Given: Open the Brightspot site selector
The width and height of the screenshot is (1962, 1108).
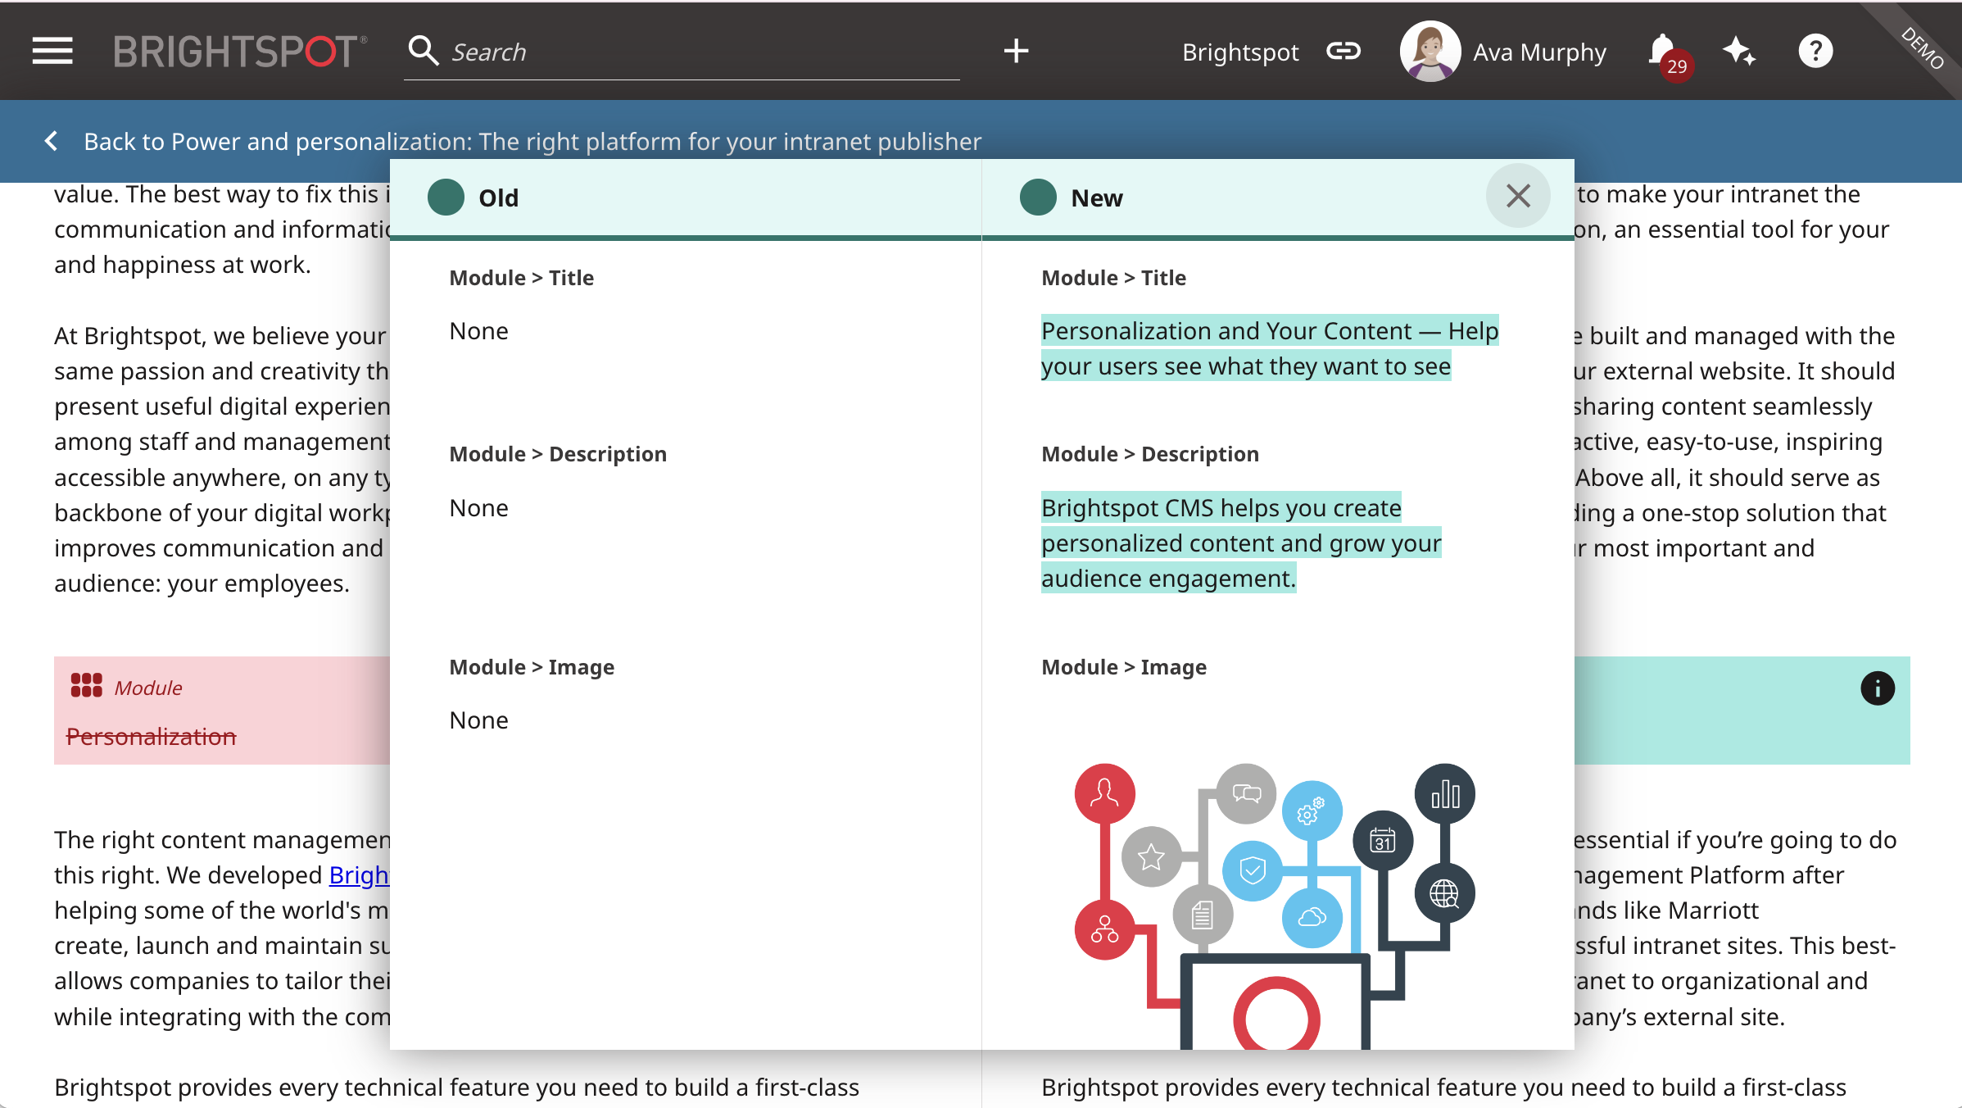Looking at the screenshot, I should [x=1240, y=52].
